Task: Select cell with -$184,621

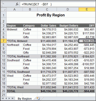Action: coord(87,56)
